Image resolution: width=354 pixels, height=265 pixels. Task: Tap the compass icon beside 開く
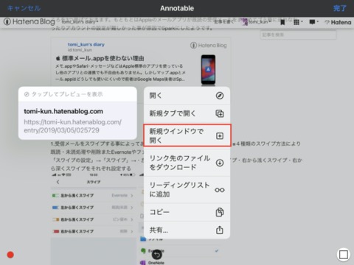[x=220, y=96]
